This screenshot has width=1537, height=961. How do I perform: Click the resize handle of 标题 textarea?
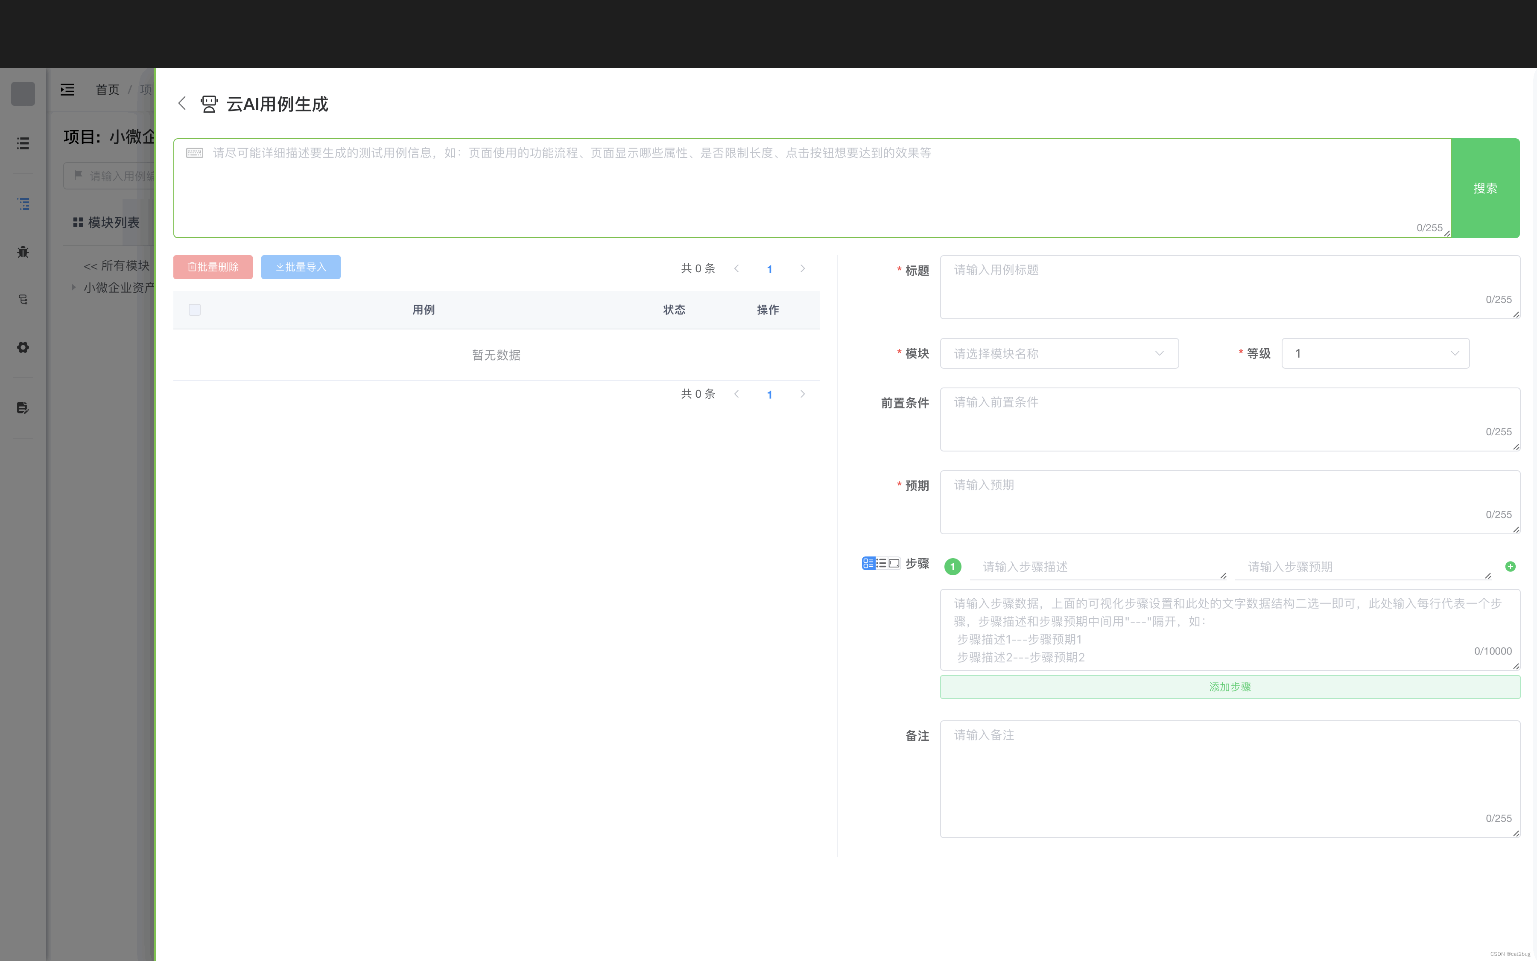tap(1516, 315)
